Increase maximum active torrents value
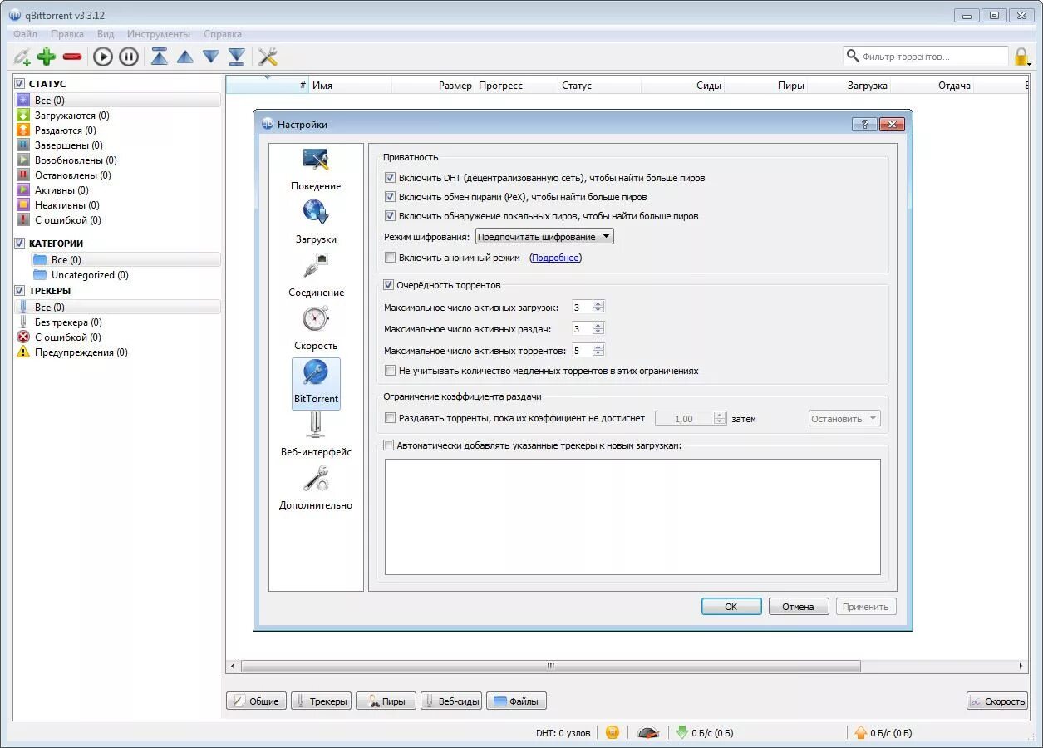The image size is (1043, 748). pyautogui.click(x=598, y=347)
